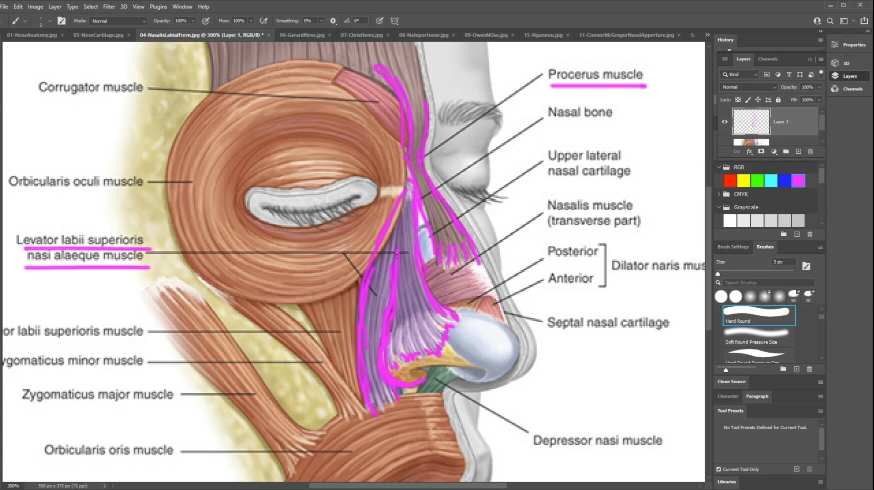Open the Opacity dropdown arrow in options bar
The image size is (874, 490).
(193, 21)
